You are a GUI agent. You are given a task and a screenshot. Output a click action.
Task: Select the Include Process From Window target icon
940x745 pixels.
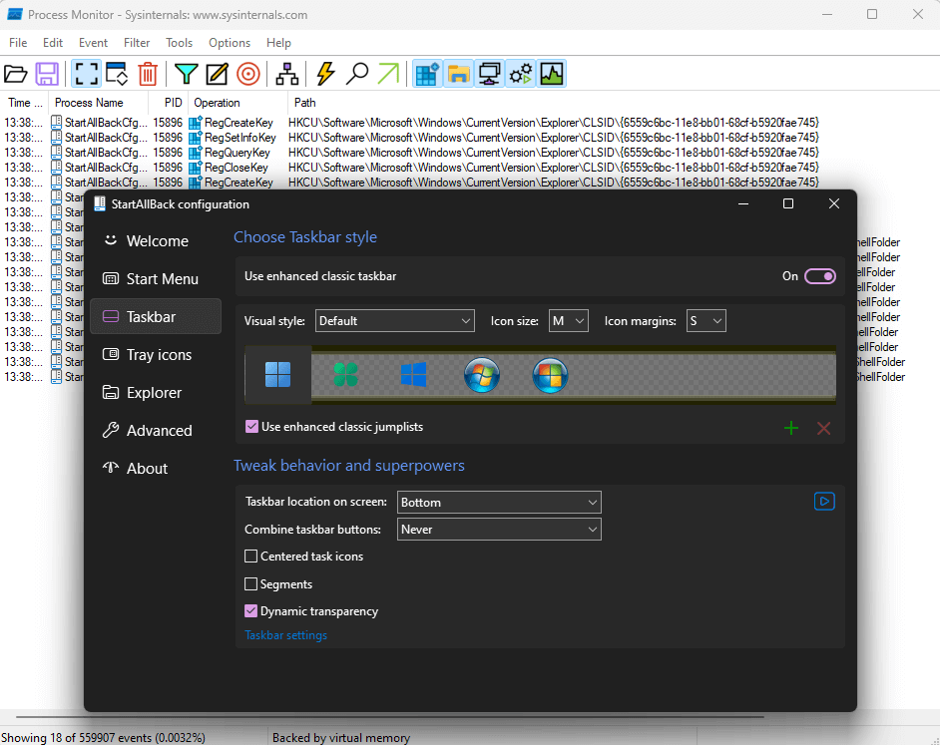(248, 75)
